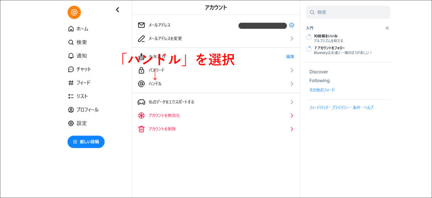Click the フィードバック footer link
432x198 pixels.
pos(319,108)
